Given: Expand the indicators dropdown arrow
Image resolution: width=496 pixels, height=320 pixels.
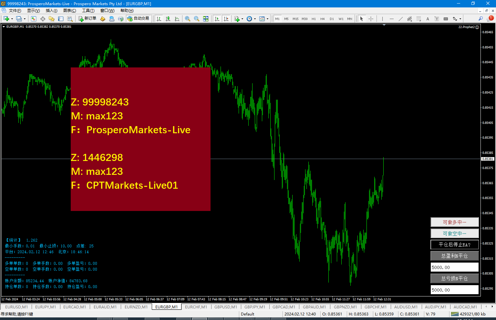Looking at the screenshot, I should coord(242,19).
